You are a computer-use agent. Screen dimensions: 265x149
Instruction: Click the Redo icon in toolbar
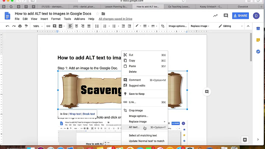[x=14, y=26]
